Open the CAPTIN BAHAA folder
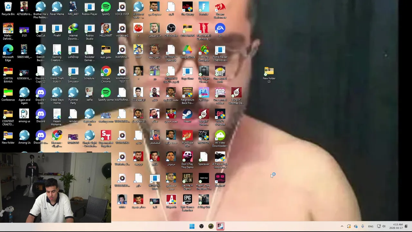Image resolution: width=412 pixels, height=232 pixels. (8, 75)
